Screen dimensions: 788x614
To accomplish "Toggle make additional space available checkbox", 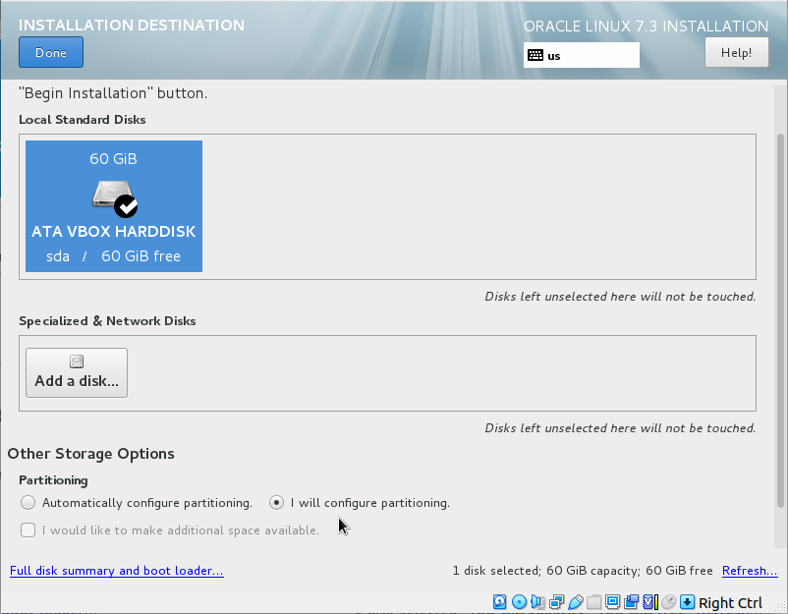I will (28, 530).
